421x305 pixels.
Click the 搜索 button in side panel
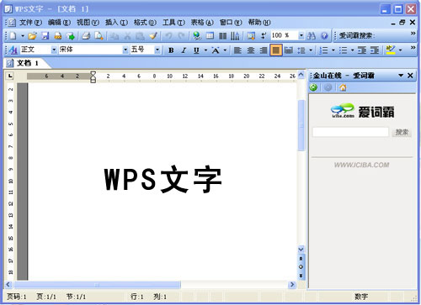[x=402, y=132]
